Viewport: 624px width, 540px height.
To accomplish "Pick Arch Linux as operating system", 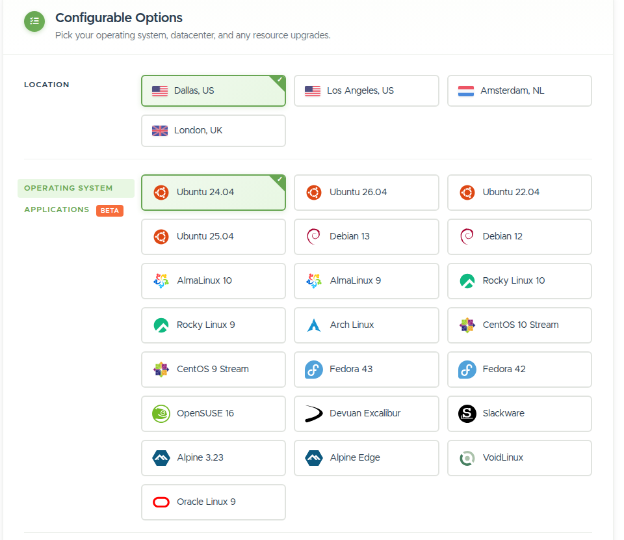I will 366,325.
